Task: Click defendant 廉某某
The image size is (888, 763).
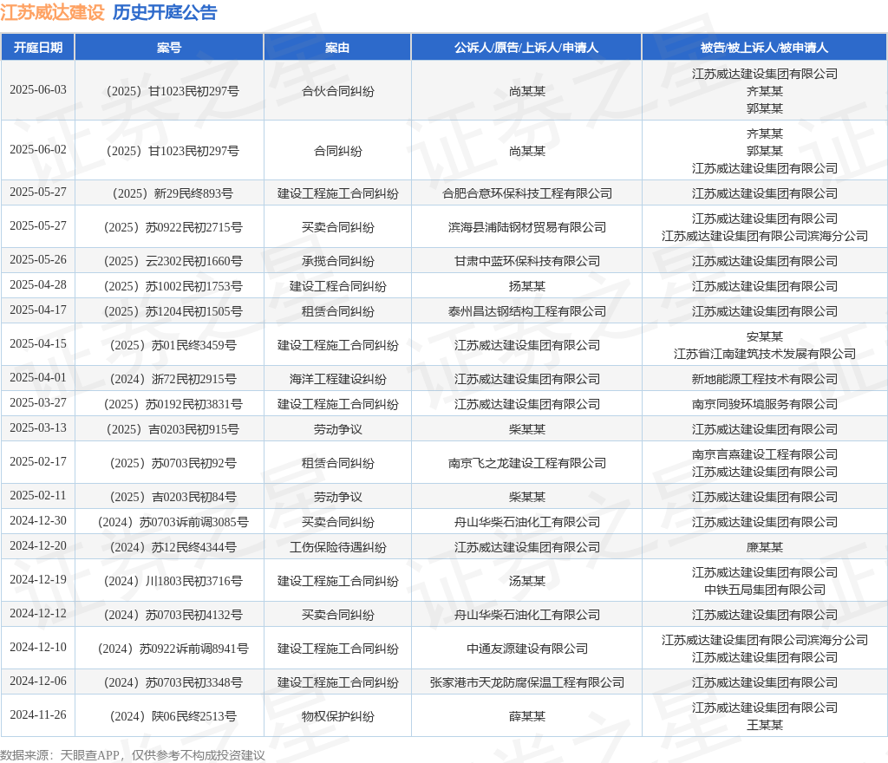Action: [765, 547]
